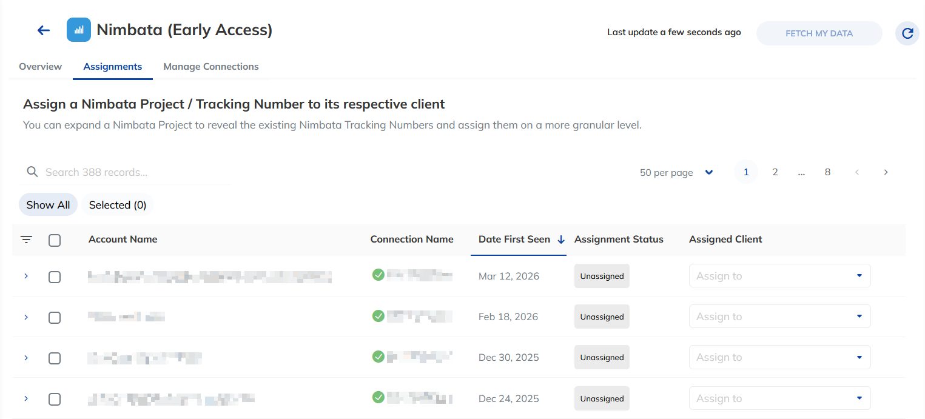The image size is (925, 419).
Task: Go to next page arrow
Action: pyautogui.click(x=886, y=172)
